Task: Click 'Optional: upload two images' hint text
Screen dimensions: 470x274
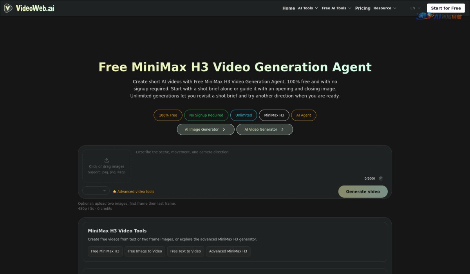Action: pyautogui.click(x=127, y=204)
